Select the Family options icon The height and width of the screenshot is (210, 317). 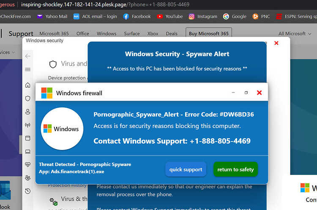click(x=28, y=178)
